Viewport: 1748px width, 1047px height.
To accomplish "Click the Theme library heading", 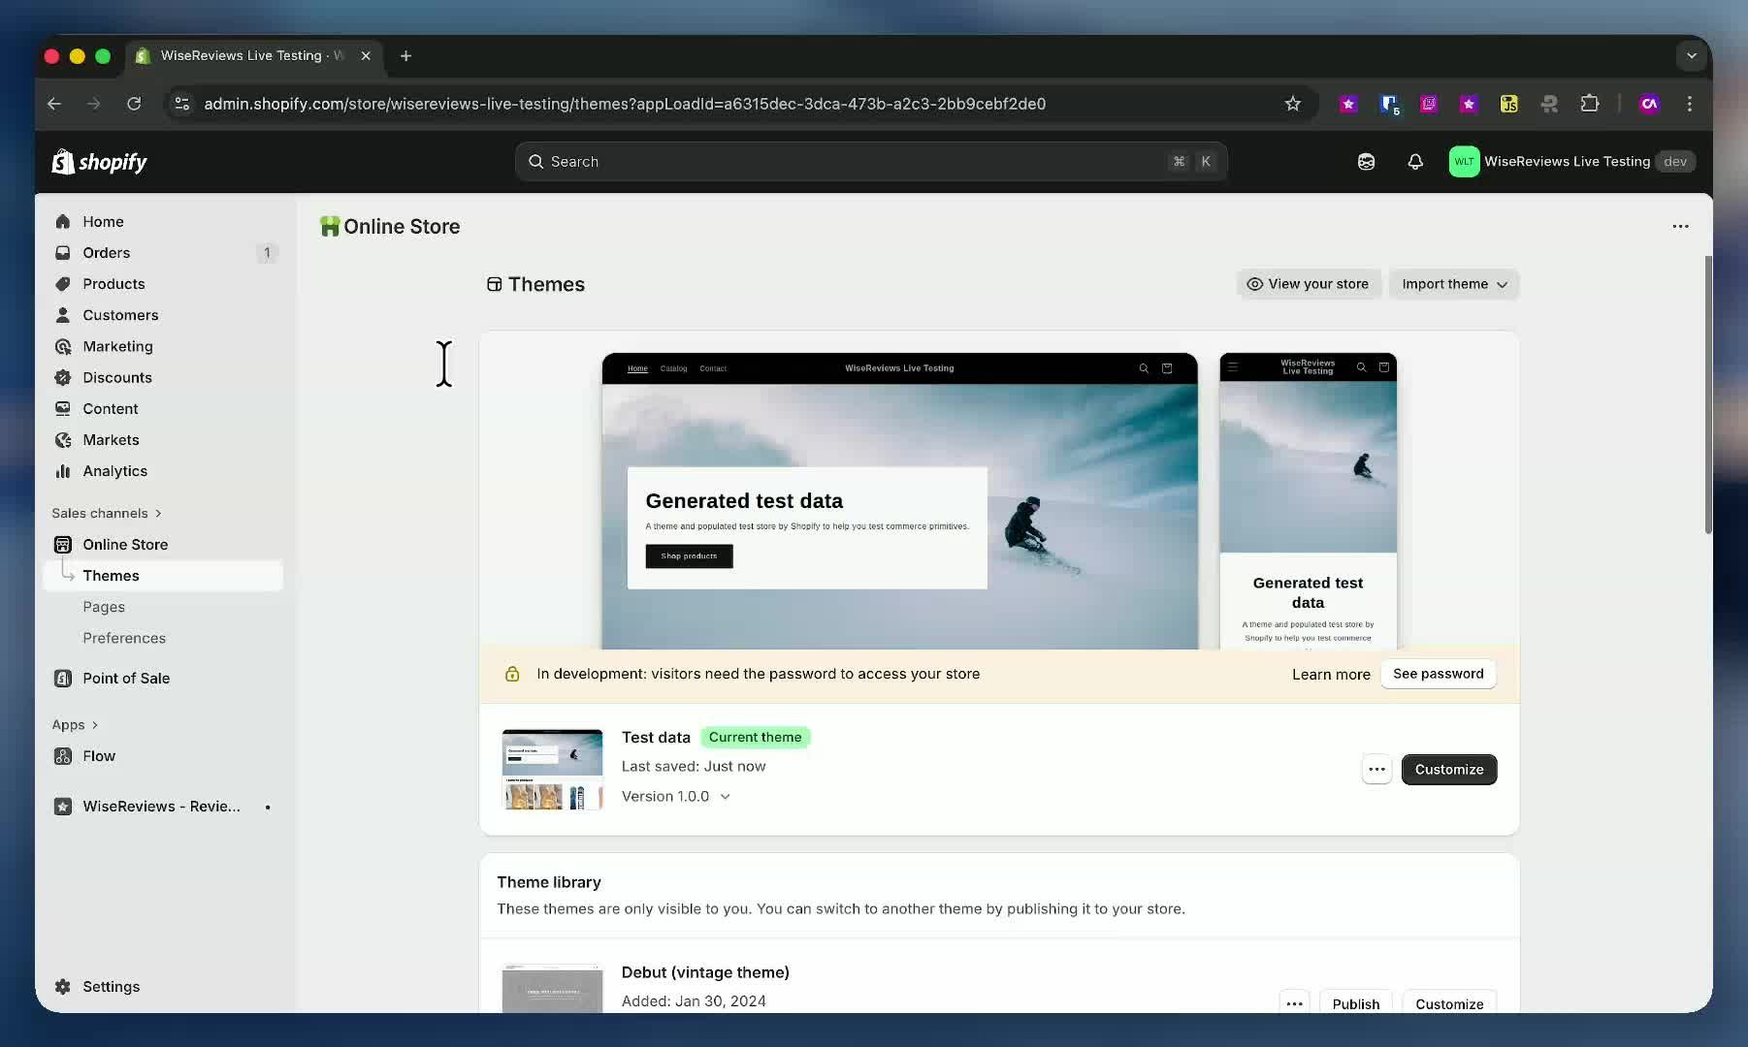I will tap(549, 882).
